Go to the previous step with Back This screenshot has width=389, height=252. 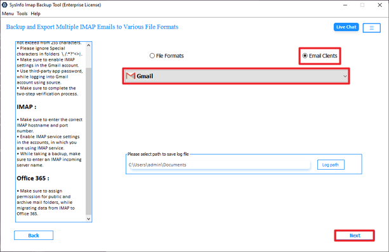34,236
